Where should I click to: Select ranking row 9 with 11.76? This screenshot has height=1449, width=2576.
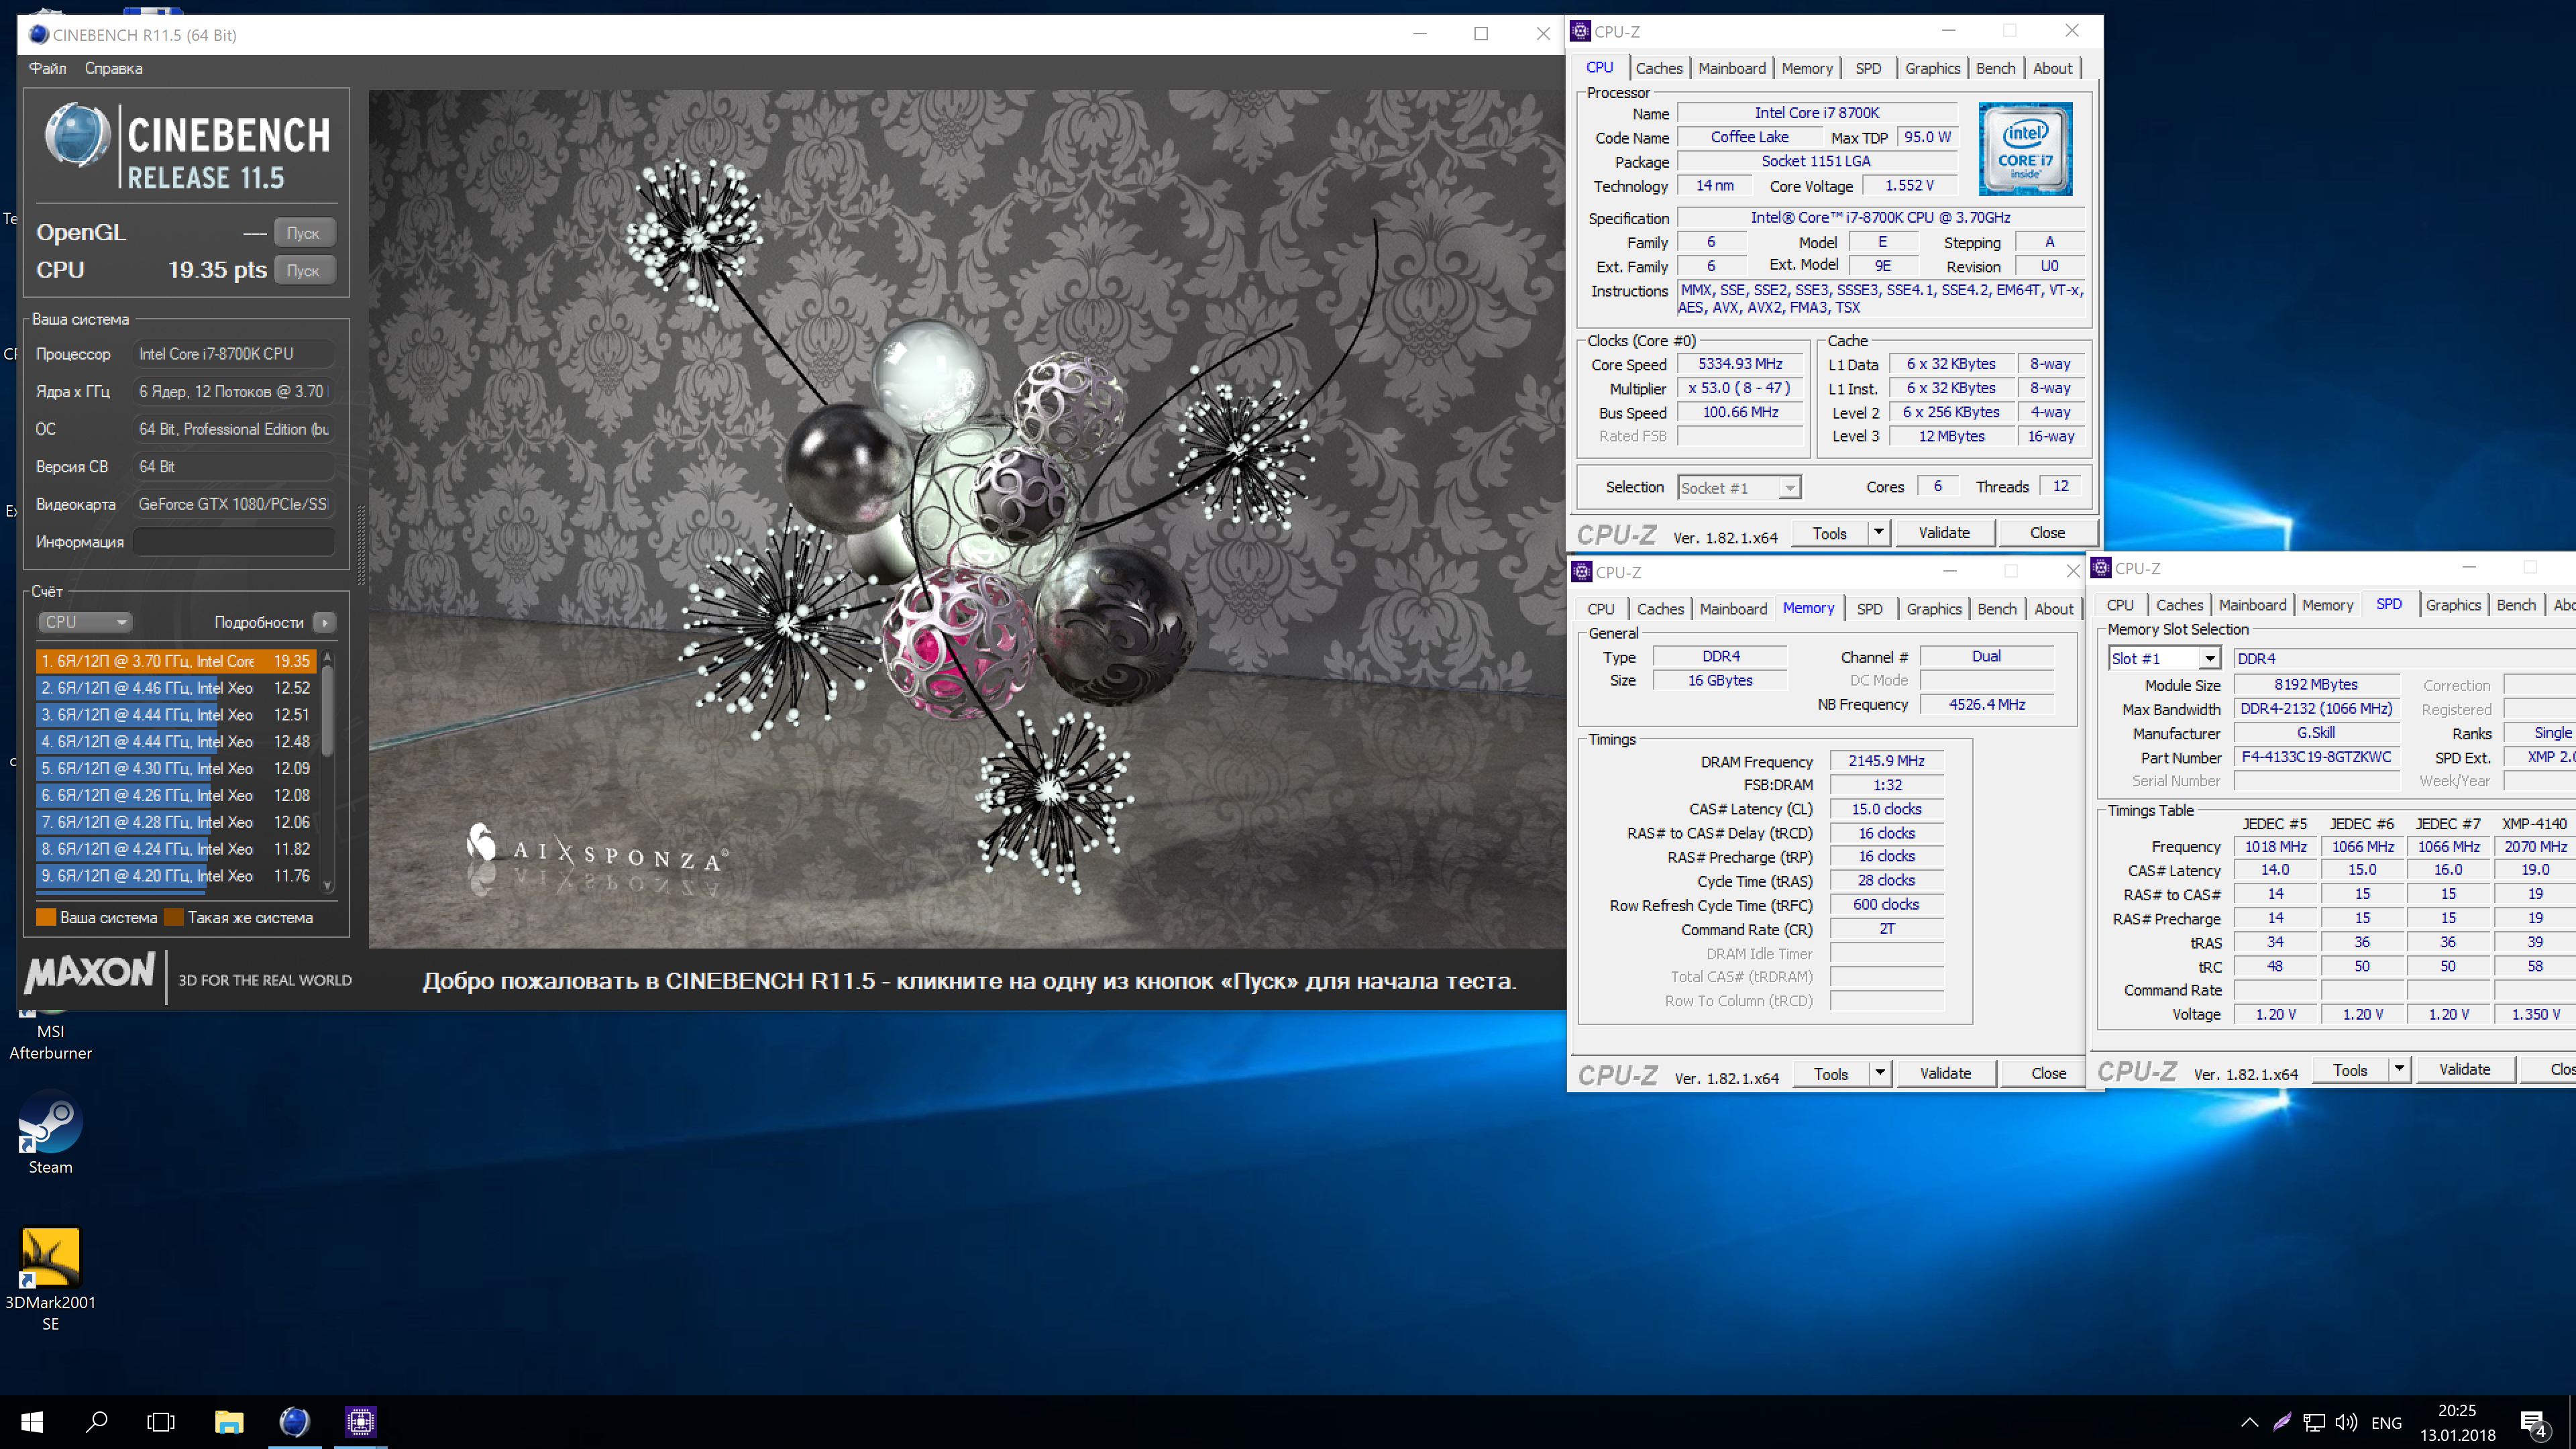(176, 875)
